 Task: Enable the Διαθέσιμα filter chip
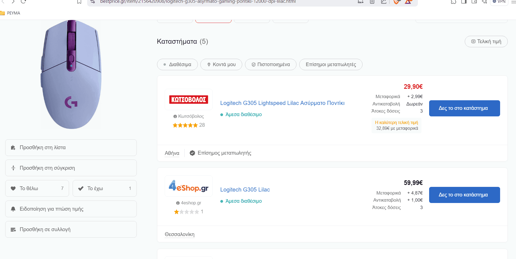(x=177, y=64)
